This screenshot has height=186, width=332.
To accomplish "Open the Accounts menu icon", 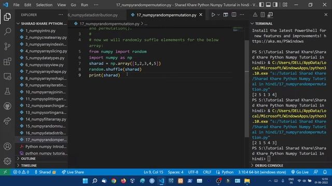I will (x=7, y=146).
